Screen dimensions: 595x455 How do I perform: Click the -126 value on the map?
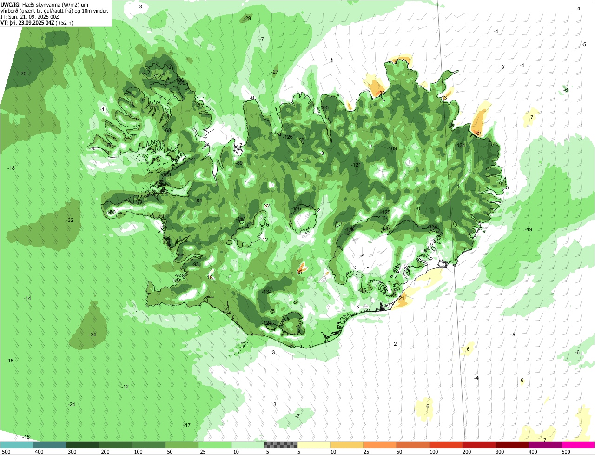(x=288, y=137)
